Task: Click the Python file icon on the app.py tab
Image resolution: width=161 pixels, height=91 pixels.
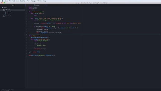Action: (34, 5)
